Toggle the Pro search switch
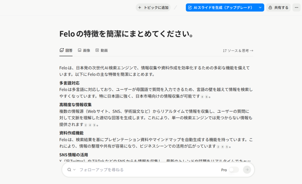 tap(234, 170)
